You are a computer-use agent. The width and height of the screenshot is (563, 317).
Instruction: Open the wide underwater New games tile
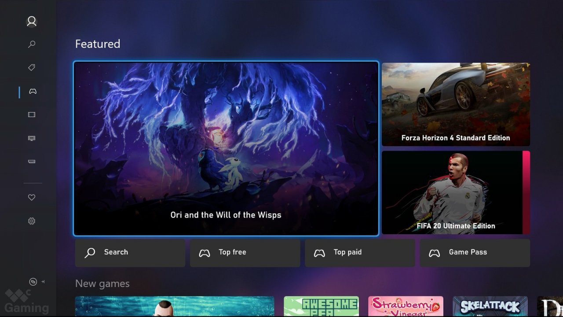tap(175, 306)
